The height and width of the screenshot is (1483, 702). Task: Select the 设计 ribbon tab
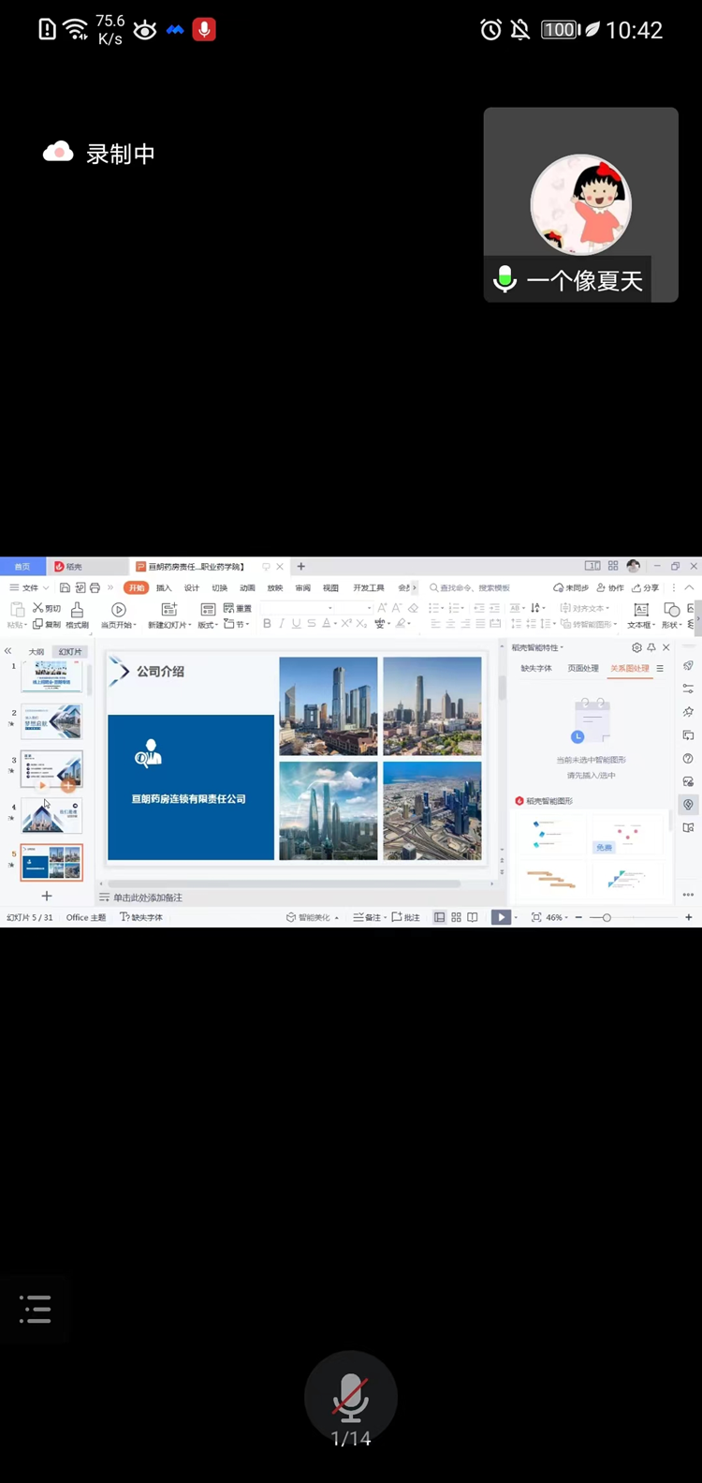coord(192,587)
